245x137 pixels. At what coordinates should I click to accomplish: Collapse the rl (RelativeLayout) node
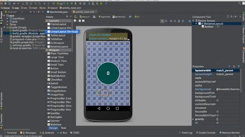click(x=196, y=24)
